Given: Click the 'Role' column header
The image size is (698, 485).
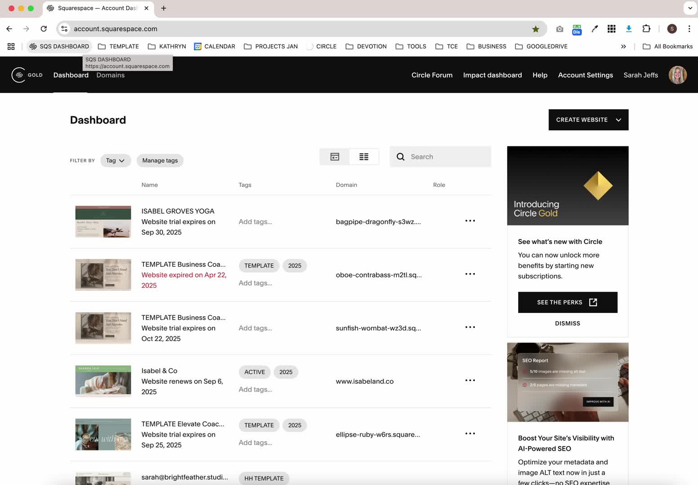Looking at the screenshot, I should point(439,185).
